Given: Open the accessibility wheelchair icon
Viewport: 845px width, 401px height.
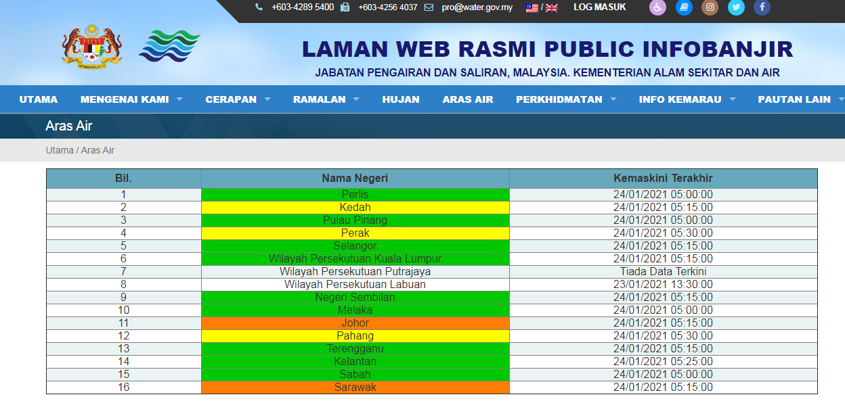Looking at the screenshot, I should coord(657,7).
